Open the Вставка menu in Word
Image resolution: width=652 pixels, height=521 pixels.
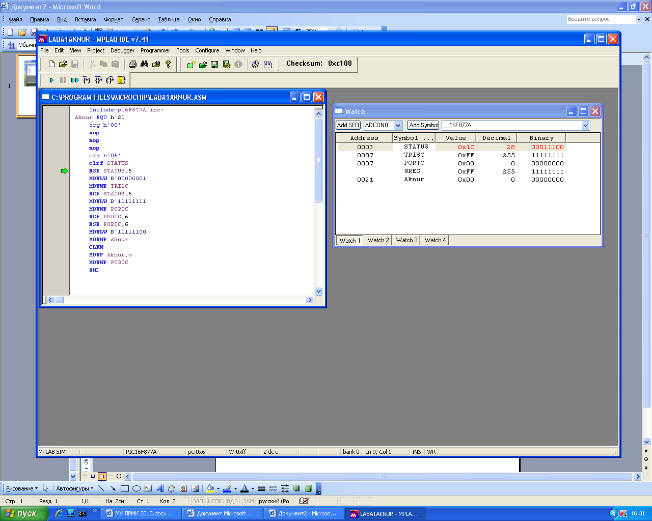[85, 19]
